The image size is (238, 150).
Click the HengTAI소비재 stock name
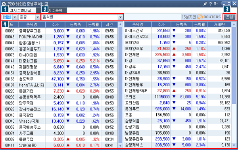coord(31,85)
